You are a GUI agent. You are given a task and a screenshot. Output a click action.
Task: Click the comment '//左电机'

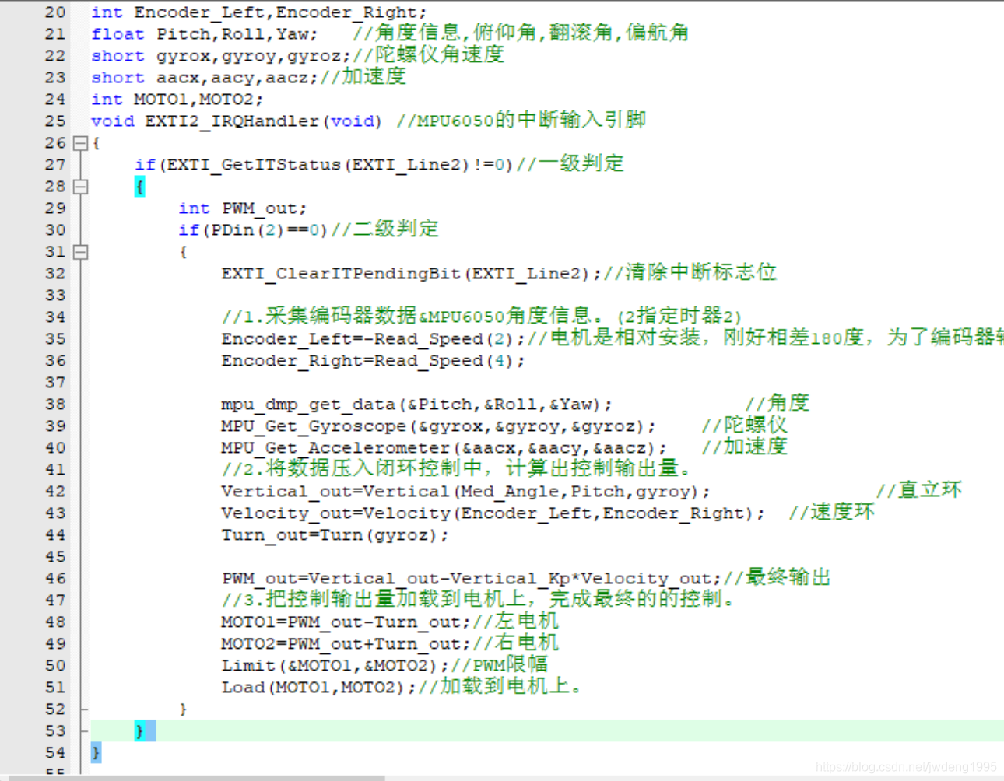coord(515,621)
